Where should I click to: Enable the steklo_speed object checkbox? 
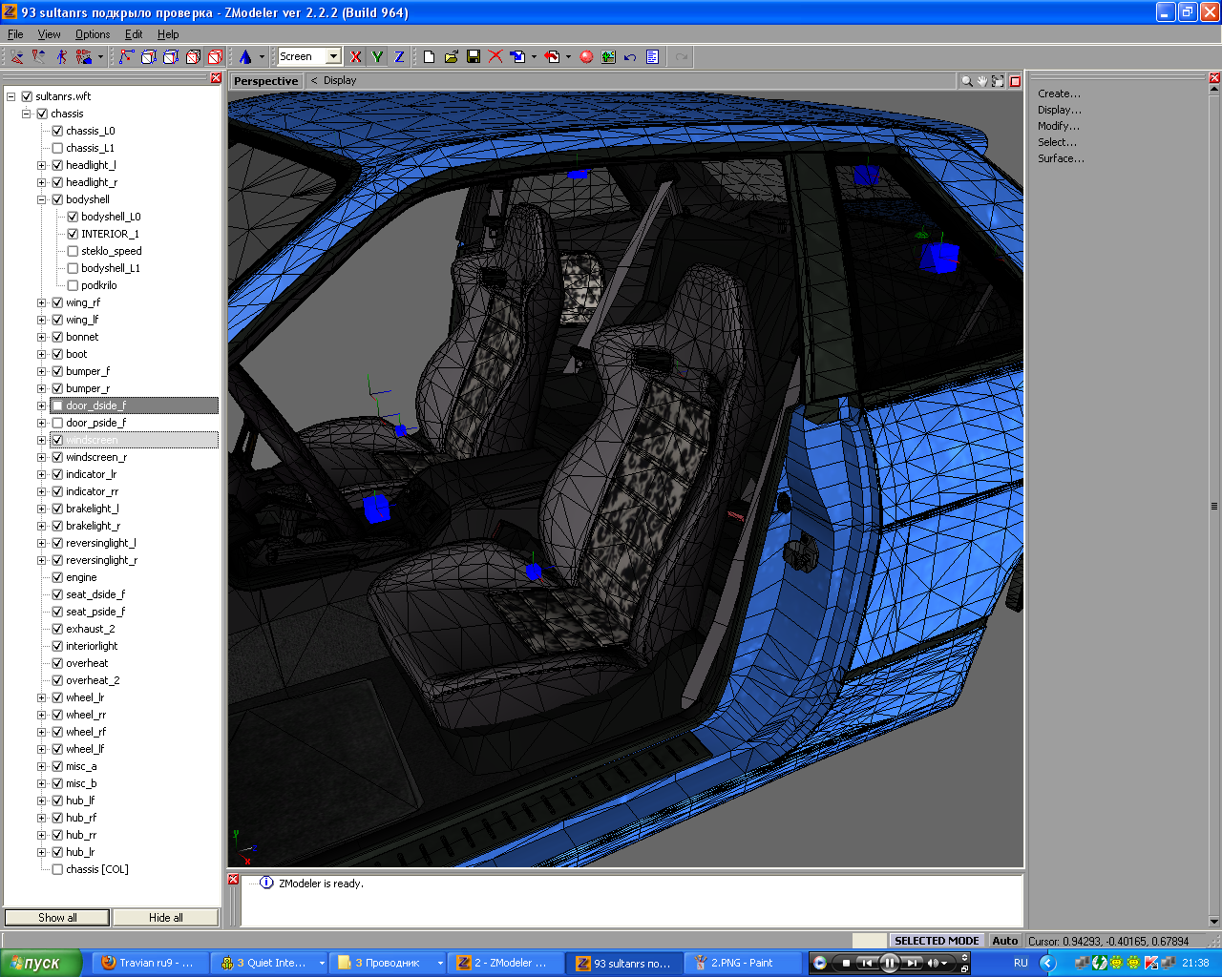(x=73, y=251)
